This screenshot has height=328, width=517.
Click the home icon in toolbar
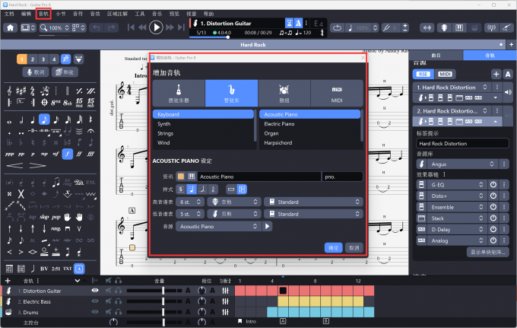[x=11, y=27]
